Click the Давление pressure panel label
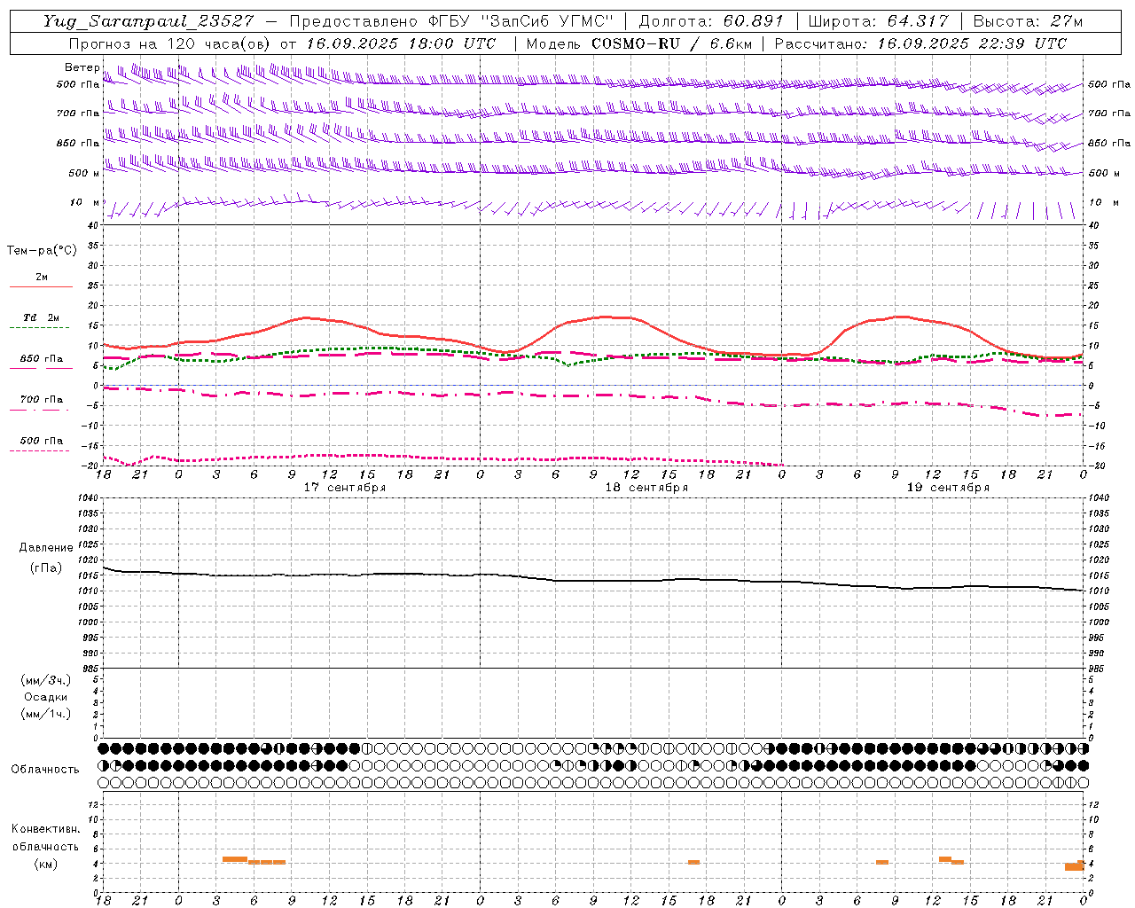The image size is (1135, 908). (x=46, y=548)
